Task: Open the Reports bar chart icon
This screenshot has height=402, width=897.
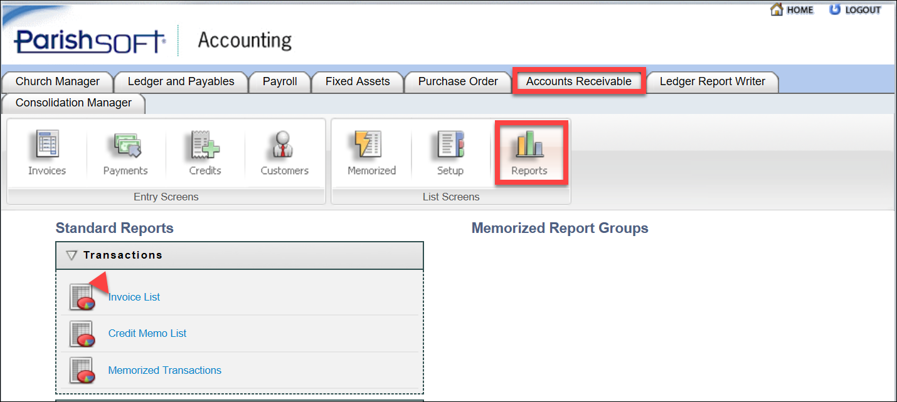Action: coord(529,144)
